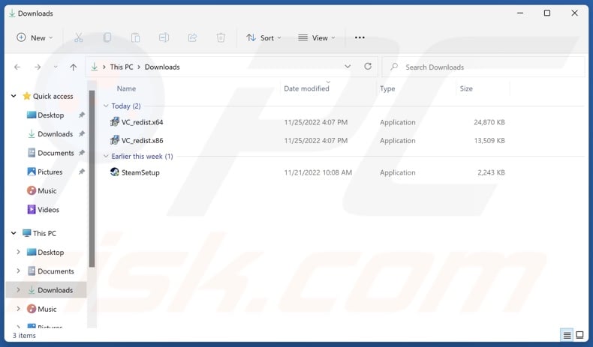Click the Search Downloads field
The height and width of the screenshot is (347, 593).
(483, 67)
